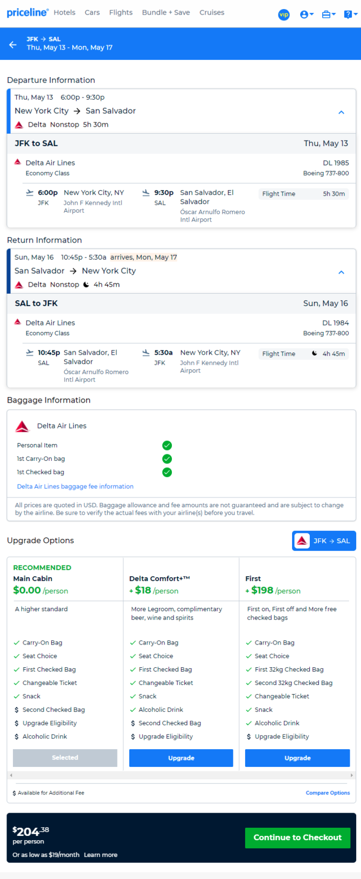Upgrade to Delta Comfort+
The image size is (361, 879).
pos(181,758)
